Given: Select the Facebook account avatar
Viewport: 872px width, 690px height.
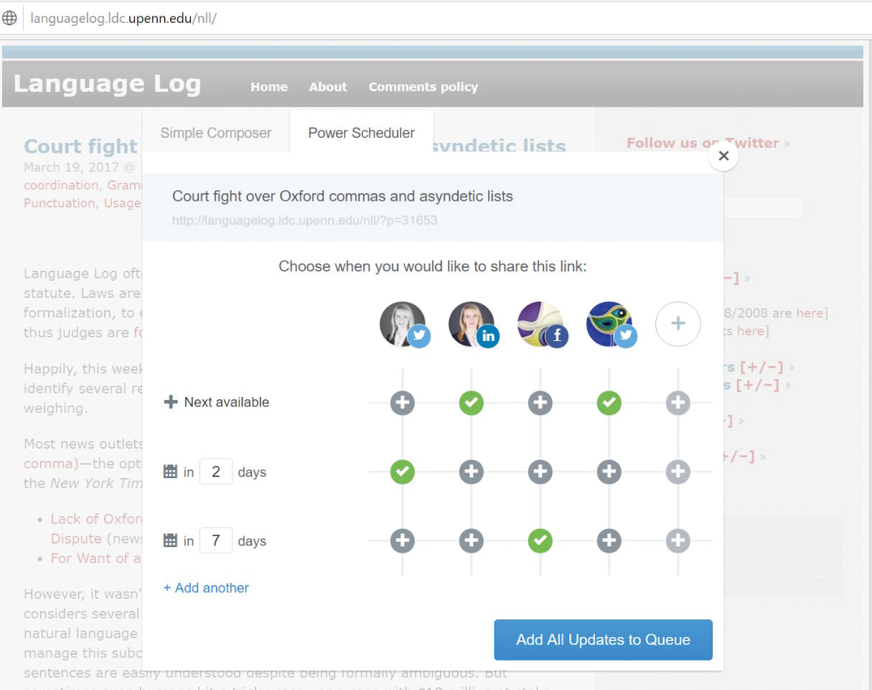Looking at the screenshot, I should pyautogui.click(x=540, y=324).
